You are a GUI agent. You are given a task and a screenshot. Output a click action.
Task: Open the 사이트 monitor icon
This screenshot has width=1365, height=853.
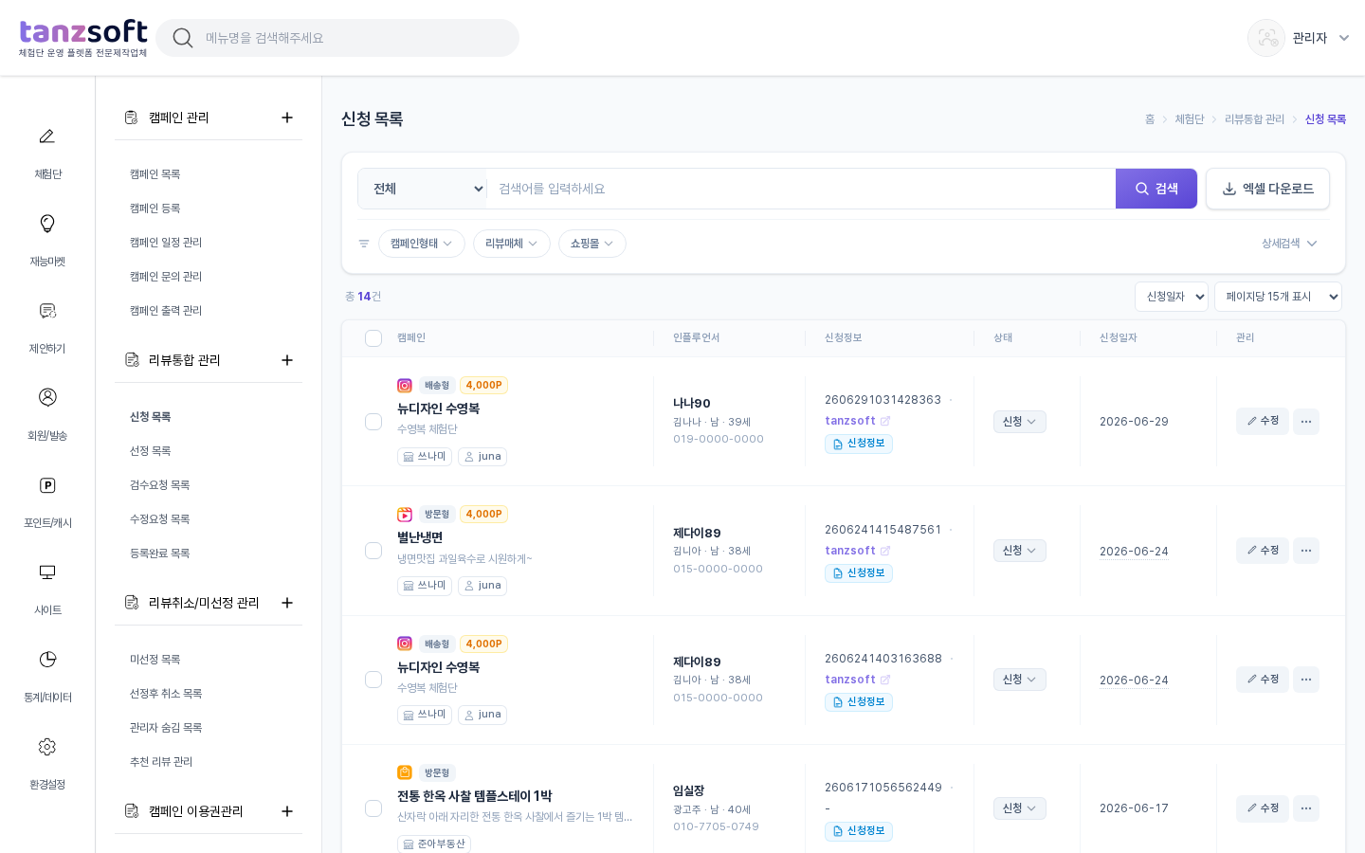click(x=47, y=572)
